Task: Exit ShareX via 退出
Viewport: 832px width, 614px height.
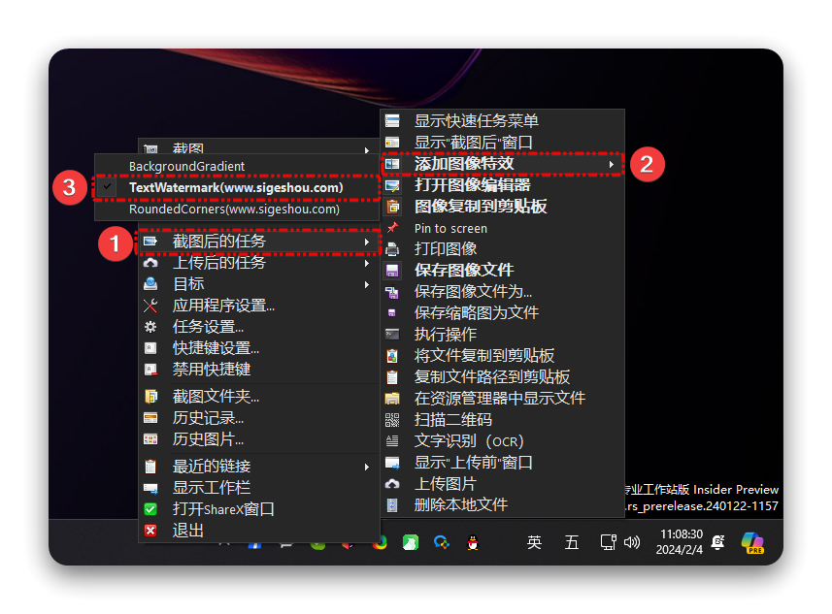Action: (x=189, y=529)
